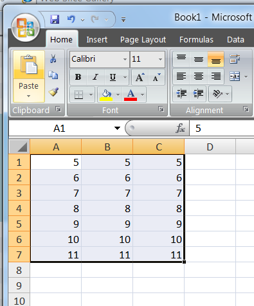Align text to the right

coord(215,76)
